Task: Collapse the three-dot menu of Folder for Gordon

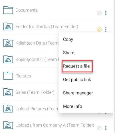Action: coord(106,29)
